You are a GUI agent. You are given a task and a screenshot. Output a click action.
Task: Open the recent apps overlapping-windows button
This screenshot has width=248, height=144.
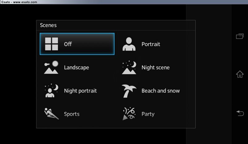[x=240, y=36]
